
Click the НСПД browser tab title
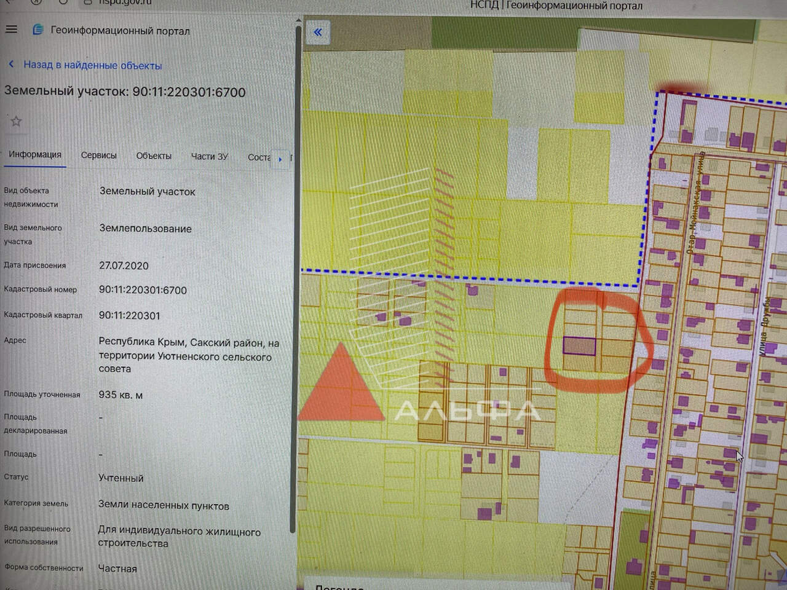pos(556,6)
